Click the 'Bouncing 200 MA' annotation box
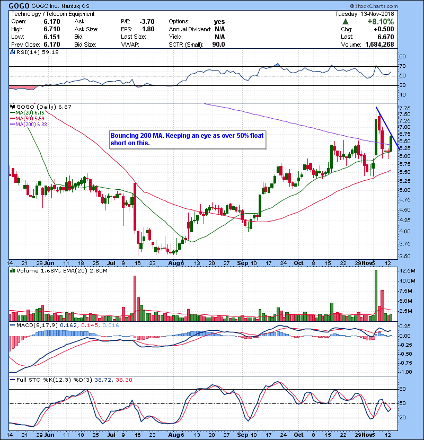The image size is (424, 440). (186, 139)
